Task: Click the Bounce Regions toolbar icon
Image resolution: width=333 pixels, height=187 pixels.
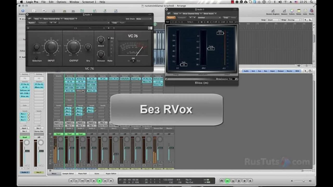Action: coord(273,11)
